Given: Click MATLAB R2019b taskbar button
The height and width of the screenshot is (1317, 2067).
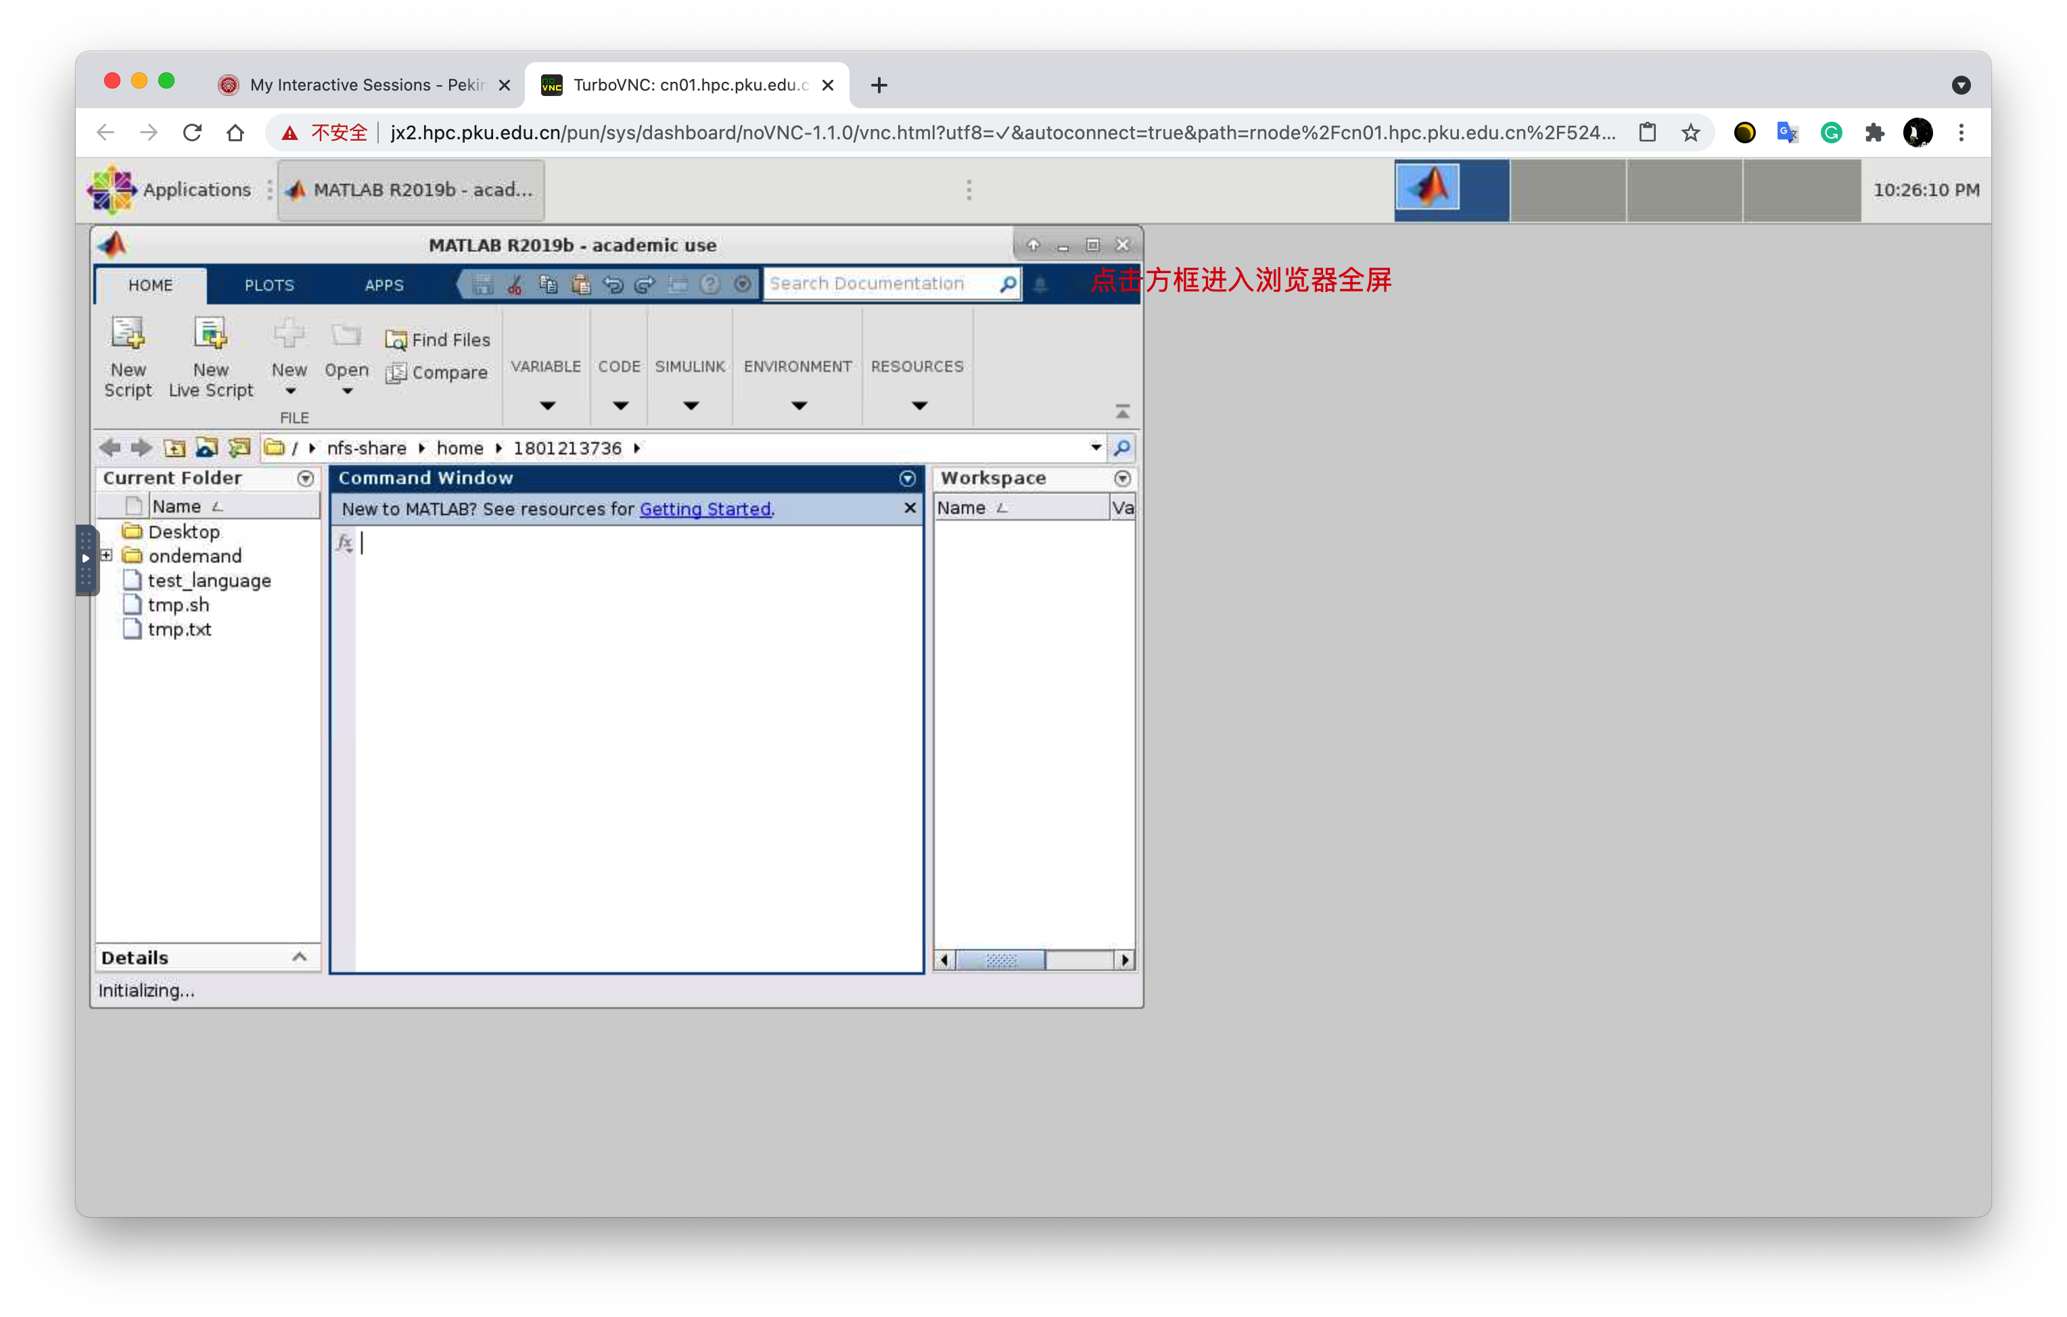Looking at the screenshot, I should click(x=411, y=189).
